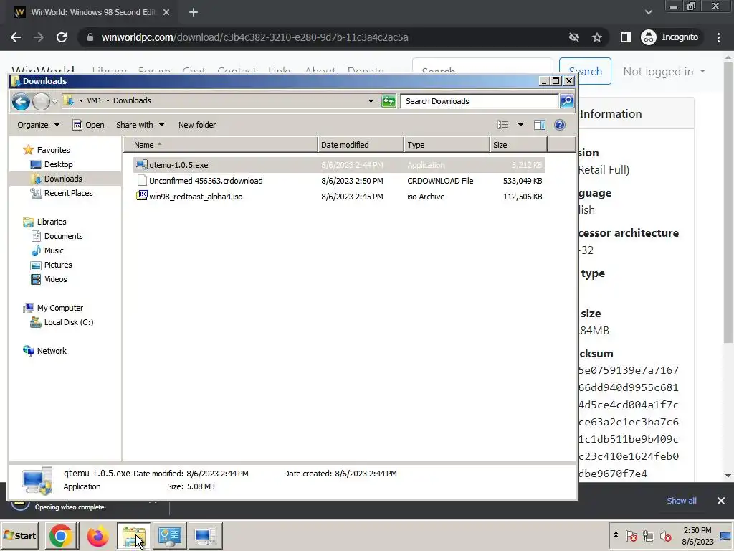Select qtemu-1.0.5.exe file
Screen dimensions: 734x551
pos(338,165)
